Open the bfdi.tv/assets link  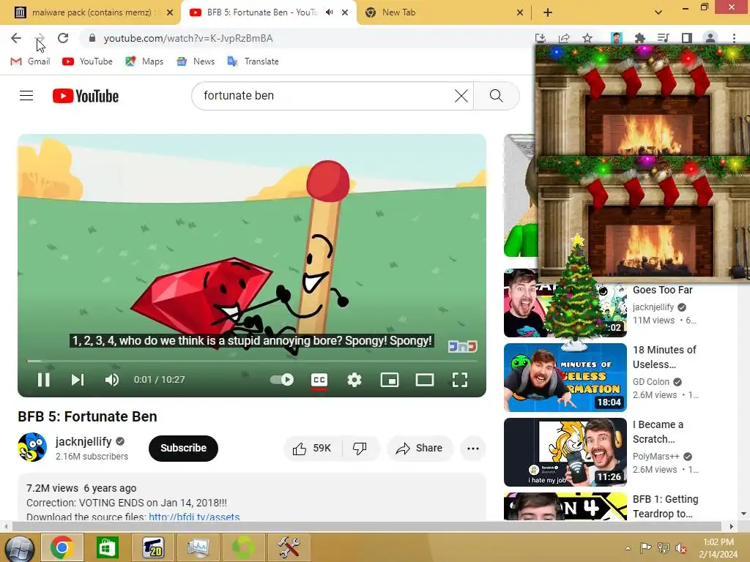pos(194,516)
